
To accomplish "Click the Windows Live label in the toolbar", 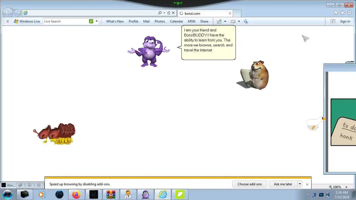I will pyautogui.click(x=29, y=21).
